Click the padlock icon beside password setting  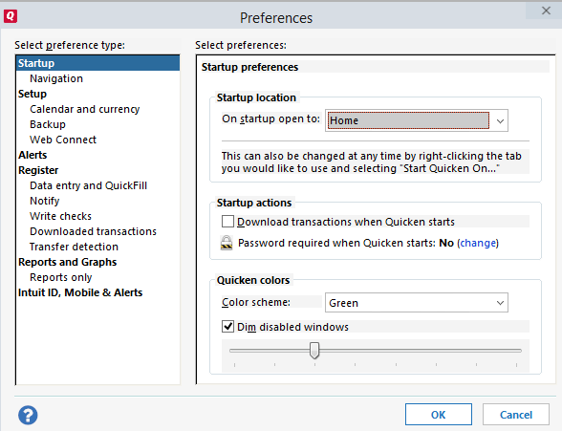[x=227, y=243]
